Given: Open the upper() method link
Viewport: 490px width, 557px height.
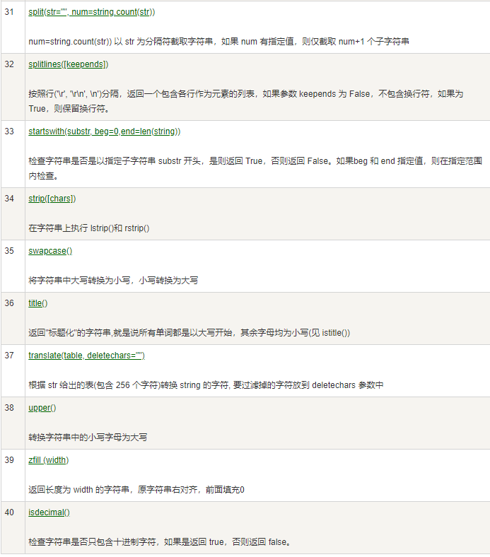Looking at the screenshot, I should 42,408.
